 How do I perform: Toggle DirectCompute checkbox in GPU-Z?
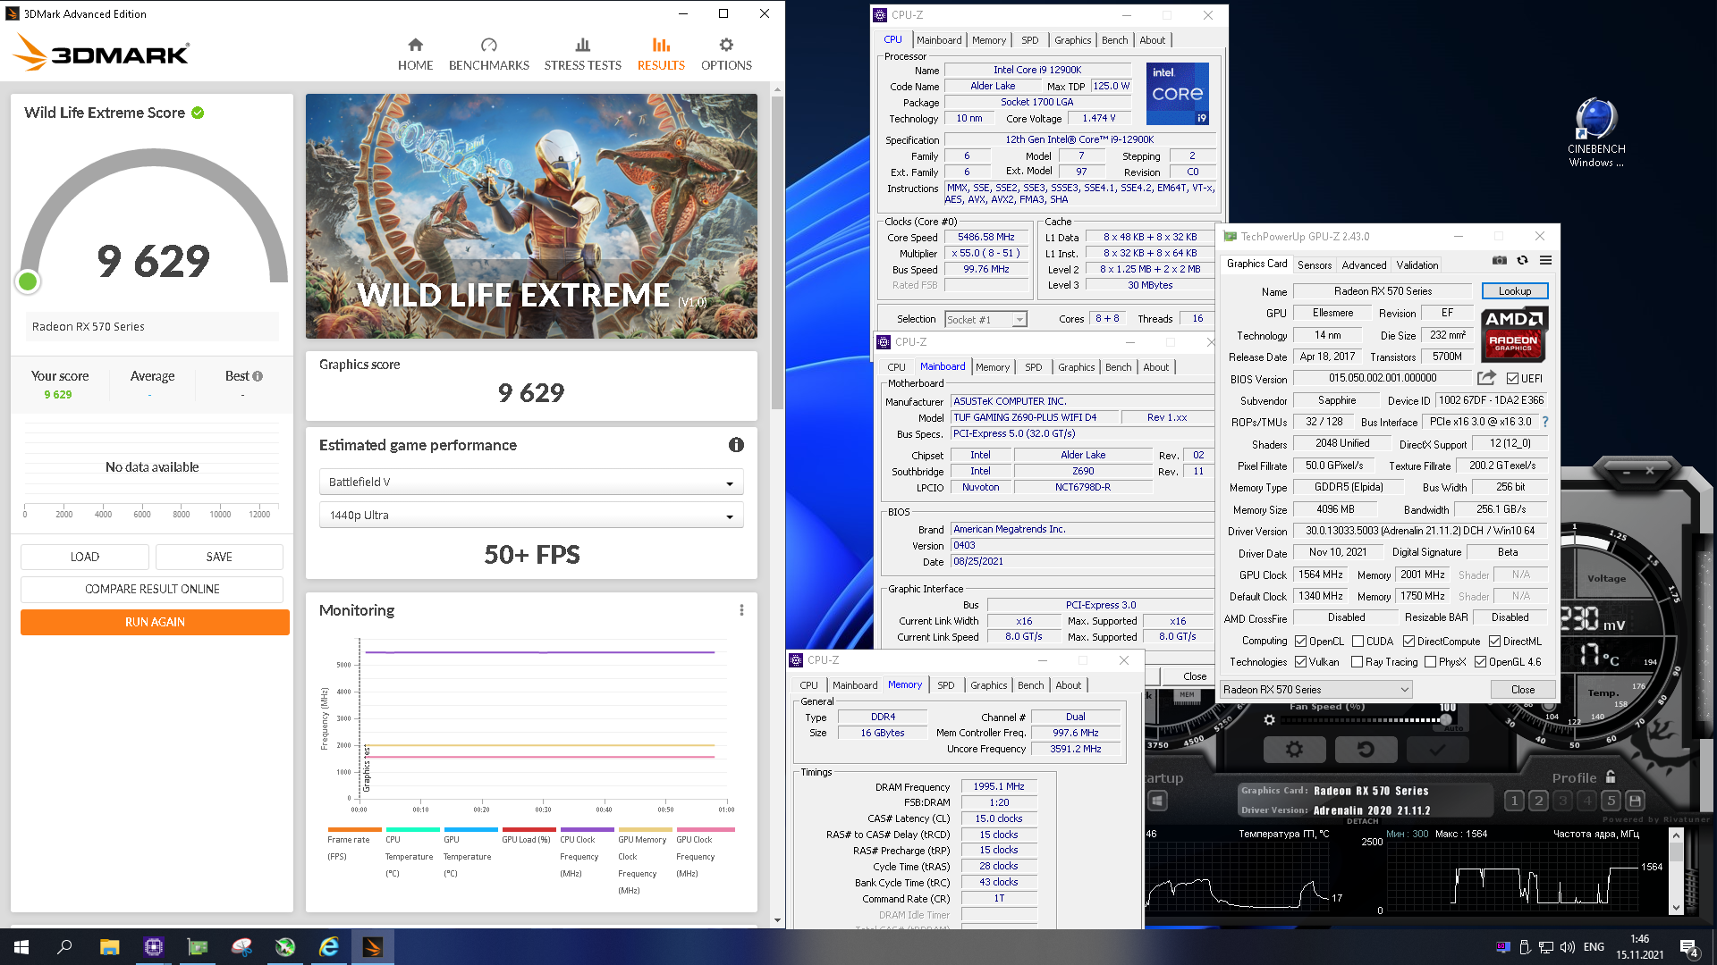point(1408,642)
